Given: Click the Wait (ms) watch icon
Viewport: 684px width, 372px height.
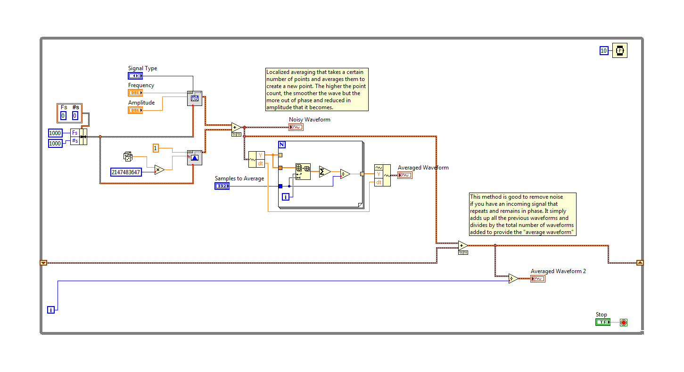Looking at the screenshot, I should pyautogui.click(x=619, y=50).
